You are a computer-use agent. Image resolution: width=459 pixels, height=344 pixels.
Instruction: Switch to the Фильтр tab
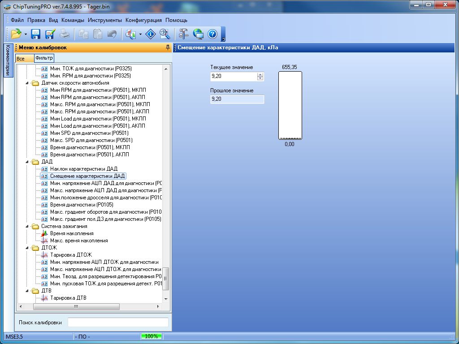[x=44, y=58]
